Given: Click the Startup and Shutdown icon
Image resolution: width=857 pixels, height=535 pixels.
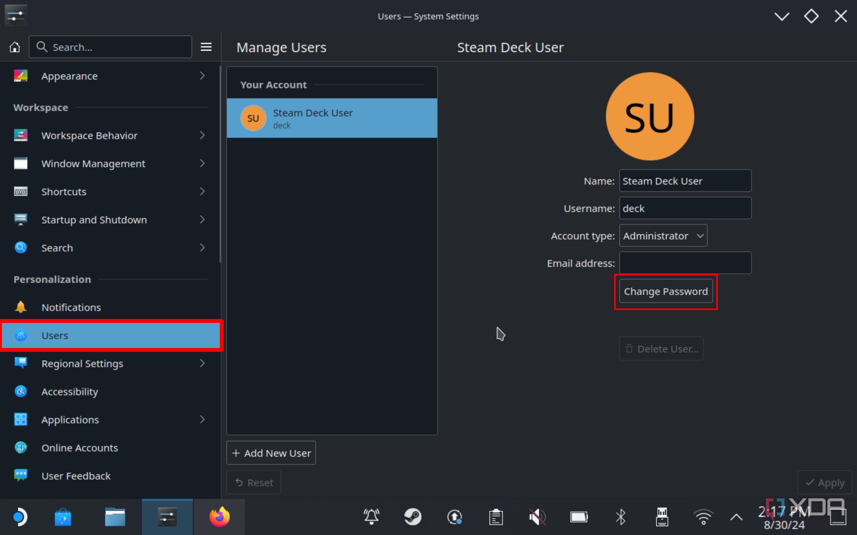Looking at the screenshot, I should click(x=21, y=219).
